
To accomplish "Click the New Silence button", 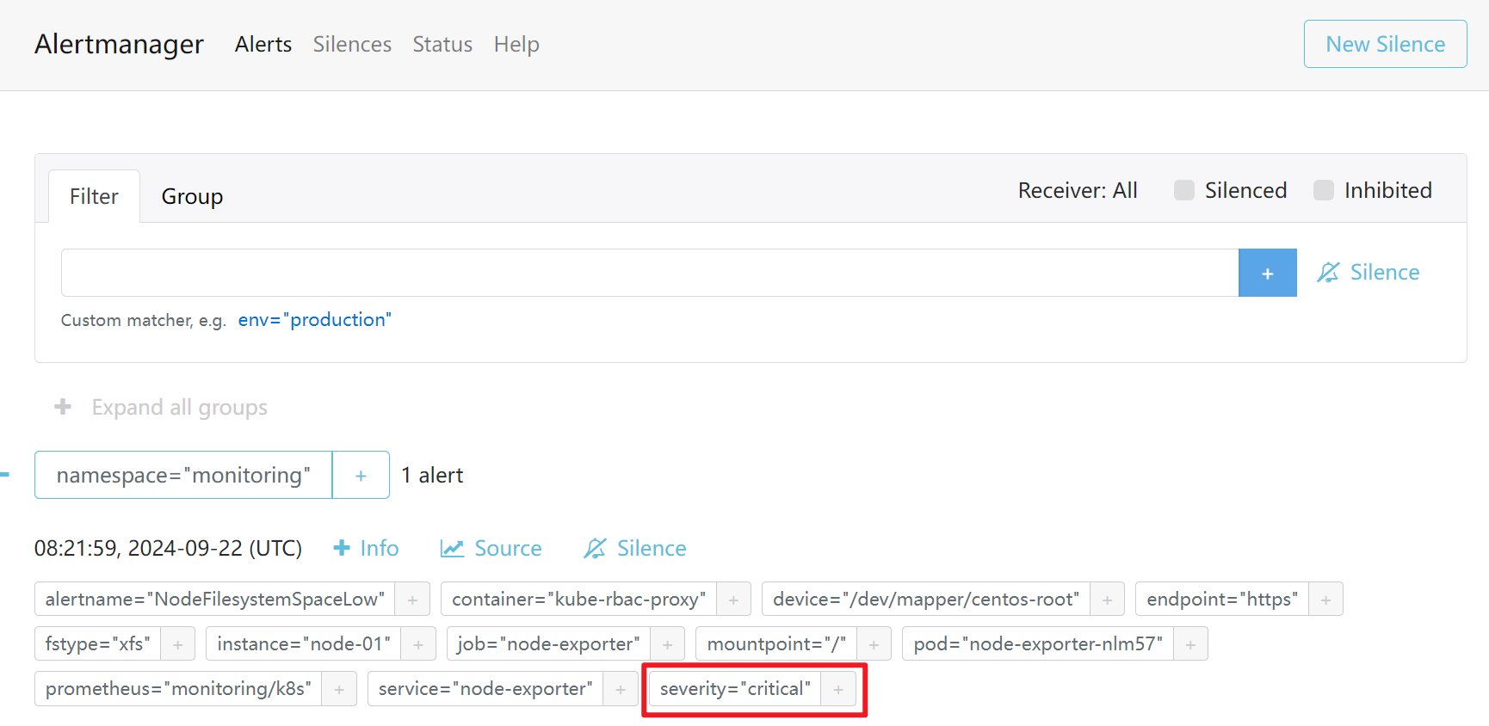I will tap(1385, 44).
